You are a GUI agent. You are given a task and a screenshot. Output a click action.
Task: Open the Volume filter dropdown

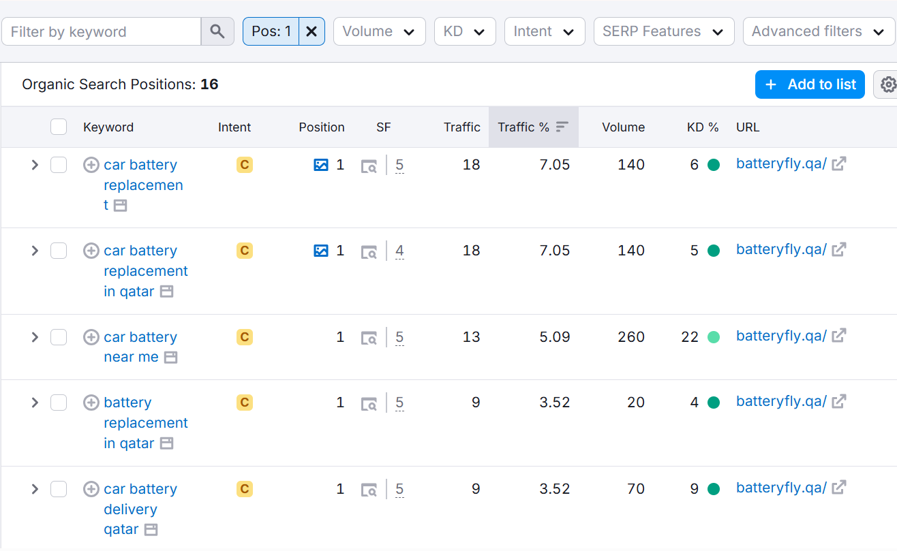click(x=379, y=31)
